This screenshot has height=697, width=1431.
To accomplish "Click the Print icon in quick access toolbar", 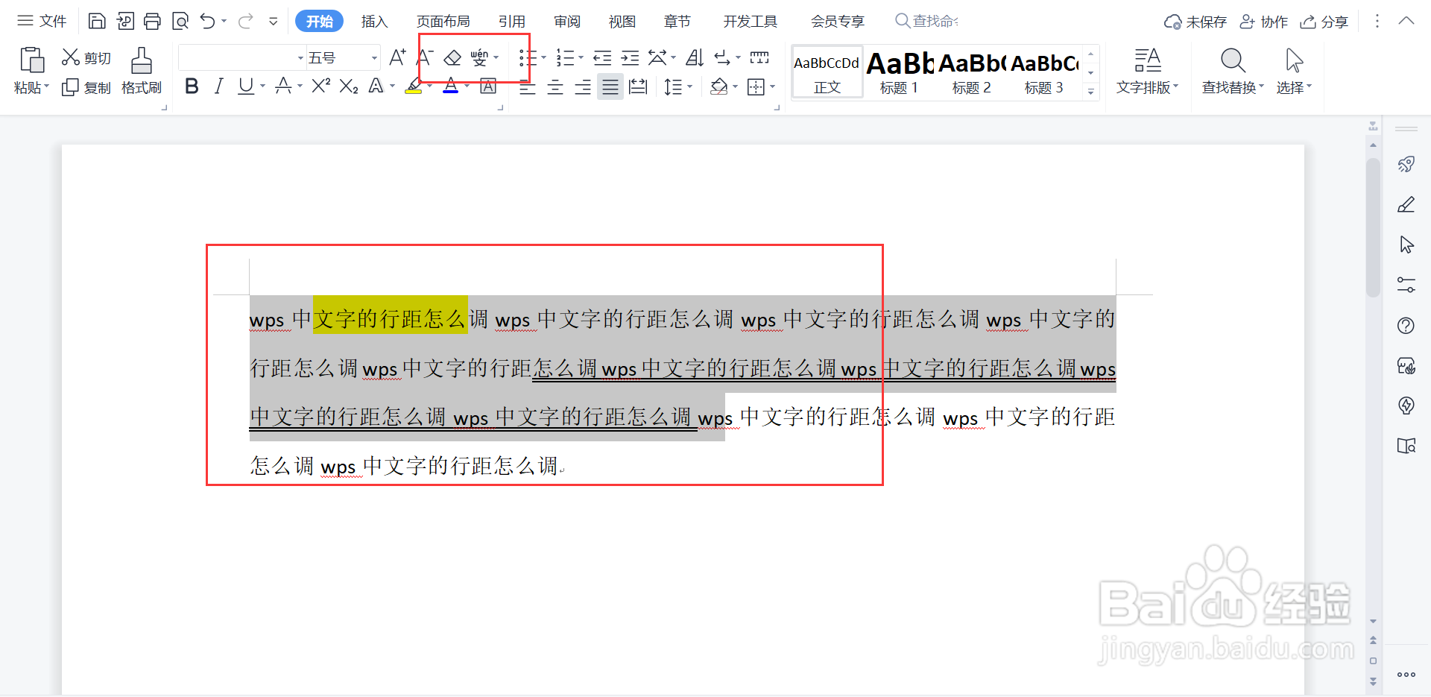I will (152, 21).
